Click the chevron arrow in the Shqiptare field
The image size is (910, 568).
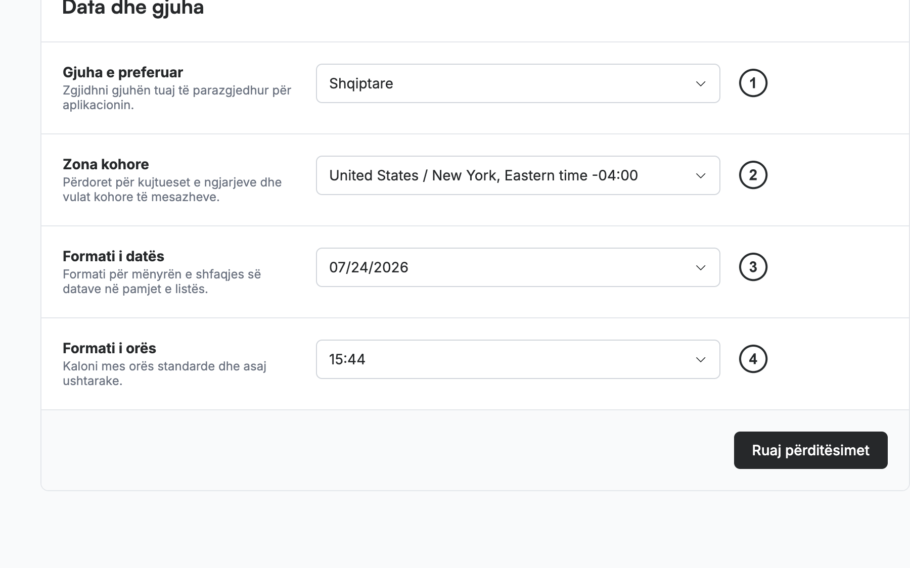pyautogui.click(x=701, y=84)
